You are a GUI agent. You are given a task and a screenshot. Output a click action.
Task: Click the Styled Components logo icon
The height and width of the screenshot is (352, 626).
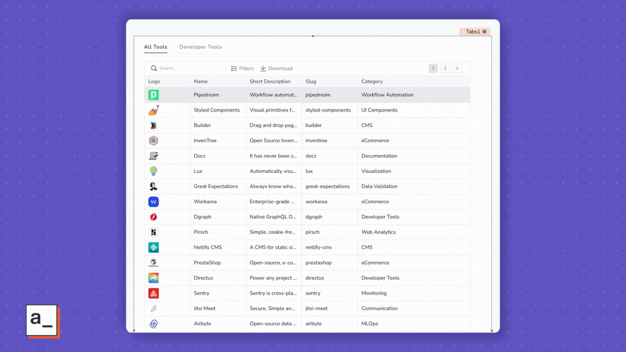click(x=153, y=110)
